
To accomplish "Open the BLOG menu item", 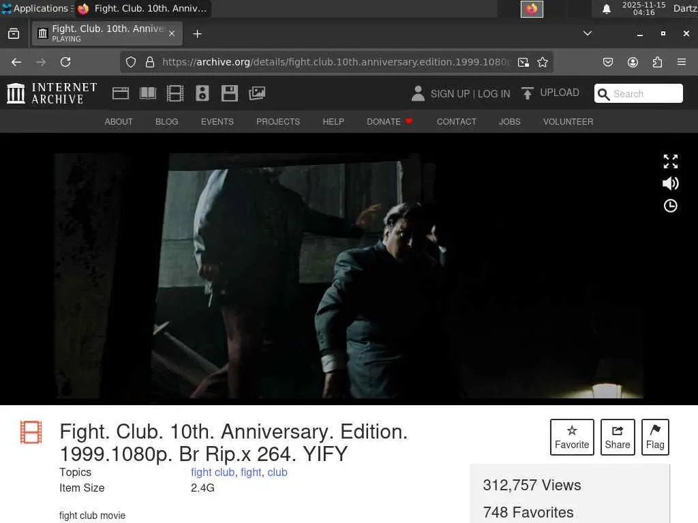I will [167, 121].
